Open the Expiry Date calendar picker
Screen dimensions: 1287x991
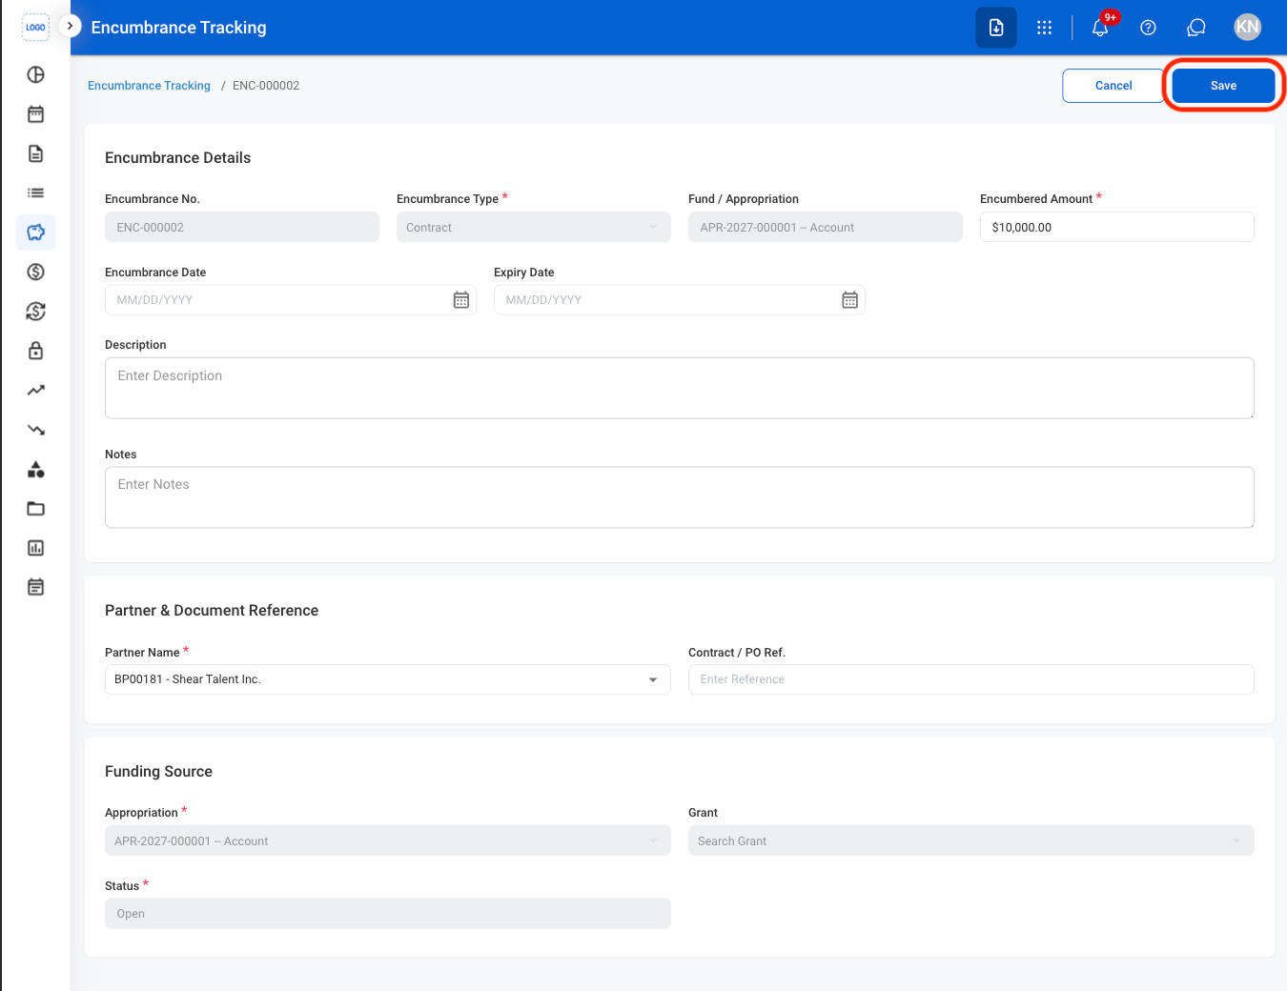tap(850, 300)
